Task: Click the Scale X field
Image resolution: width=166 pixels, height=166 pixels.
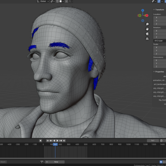Action: [160, 47]
